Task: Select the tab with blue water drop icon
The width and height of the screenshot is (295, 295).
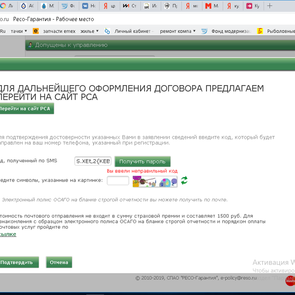Action: click(48, 6)
